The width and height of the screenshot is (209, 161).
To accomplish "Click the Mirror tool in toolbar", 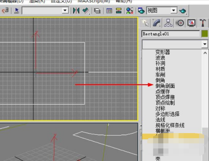I will pyautogui.click(x=76, y=10).
